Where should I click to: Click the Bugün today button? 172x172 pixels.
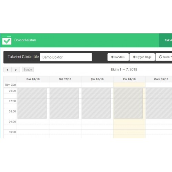(28, 69)
